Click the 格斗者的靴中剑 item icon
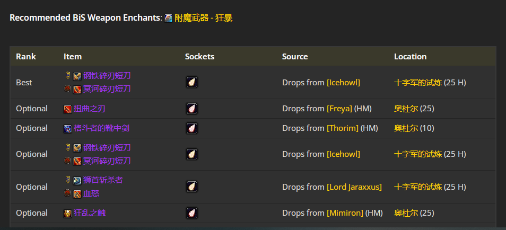Image resolution: width=506 pixels, height=230 pixels. click(67, 129)
